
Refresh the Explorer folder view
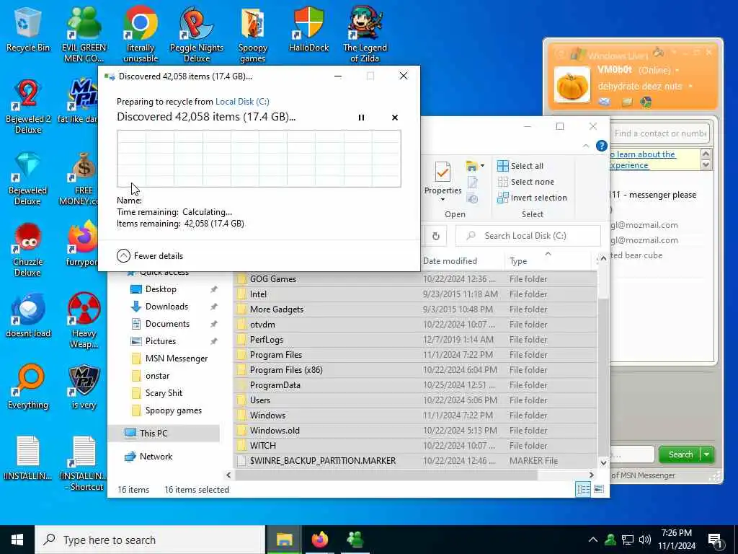tap(436, 236)
